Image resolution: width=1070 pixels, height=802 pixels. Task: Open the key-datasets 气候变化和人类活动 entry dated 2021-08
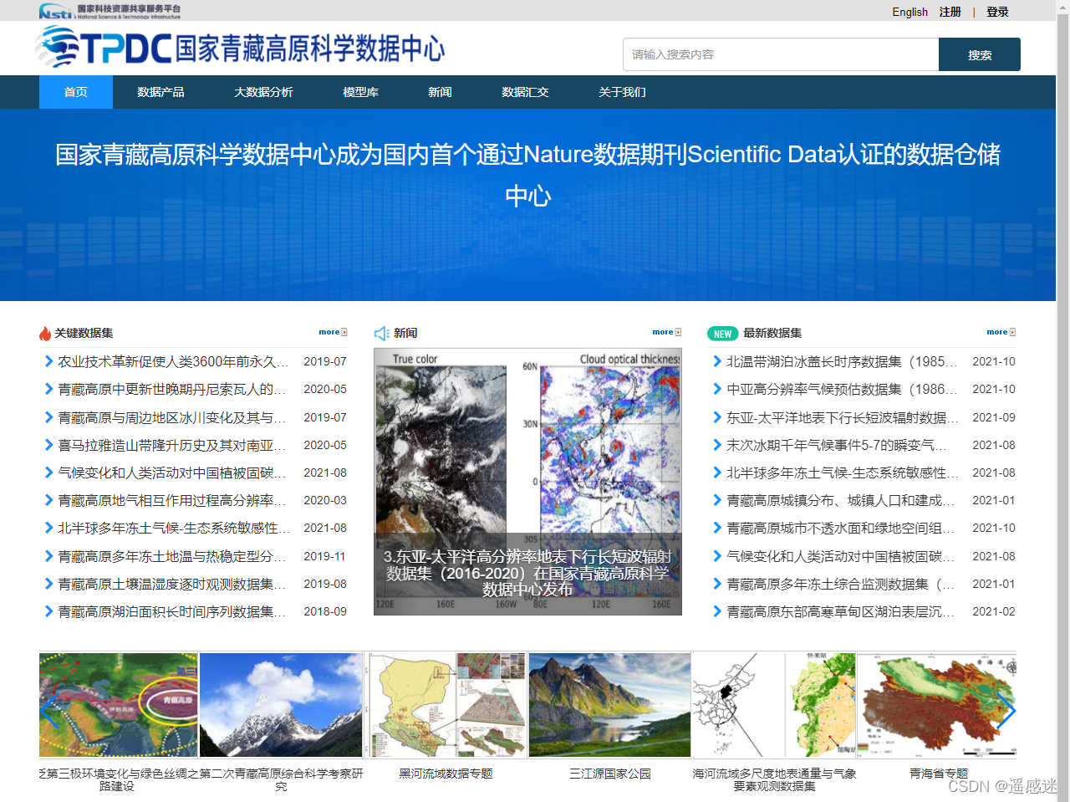173,473
